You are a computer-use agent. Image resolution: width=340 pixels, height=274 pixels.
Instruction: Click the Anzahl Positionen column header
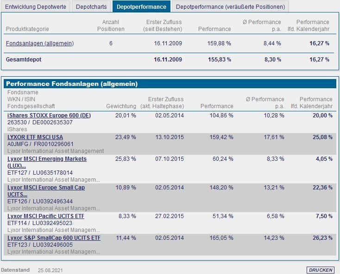[111, 25]
